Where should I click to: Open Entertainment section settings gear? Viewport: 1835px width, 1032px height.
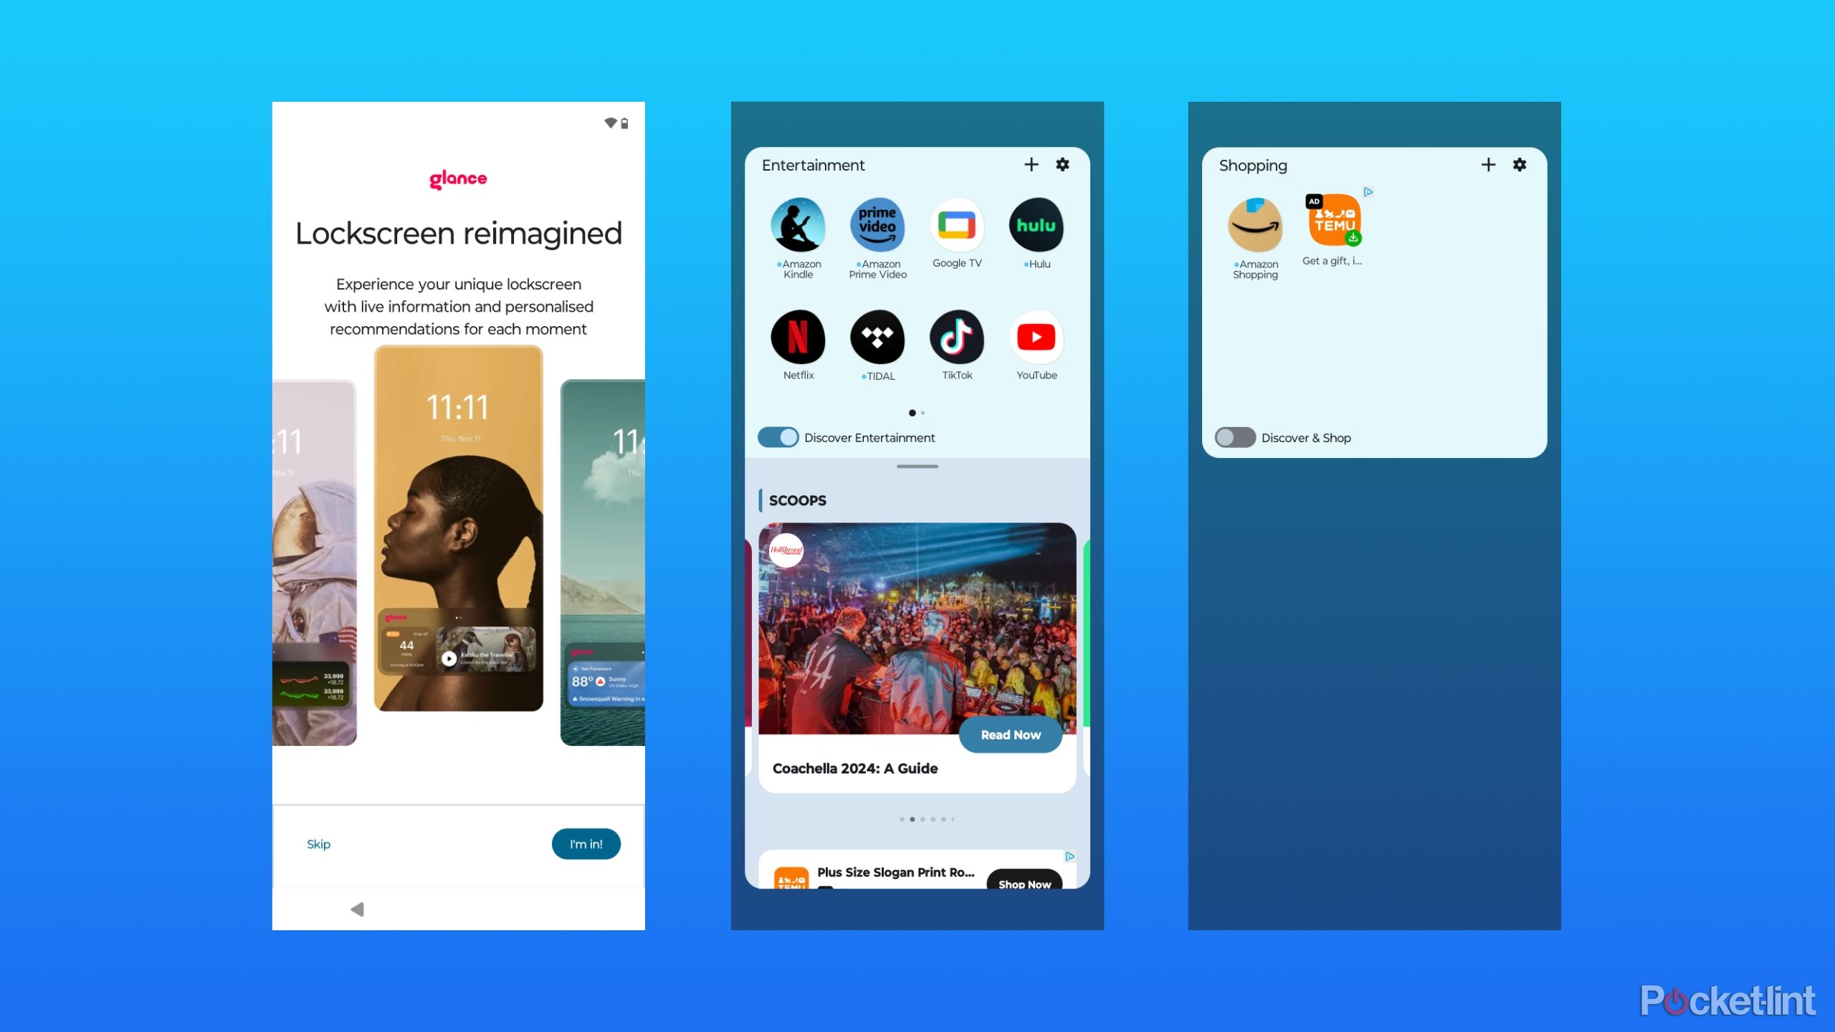point(1062,165)
